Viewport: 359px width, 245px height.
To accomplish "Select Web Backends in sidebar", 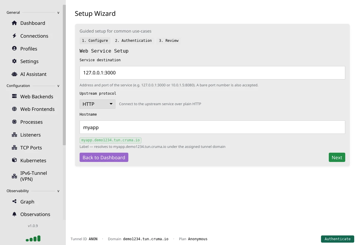I will pyautogui.click(x=36, y=97).
